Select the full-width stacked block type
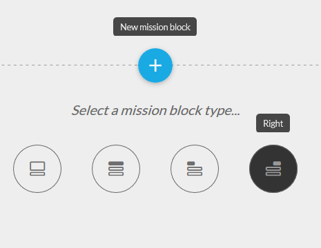This screenshot has height=248, width=321. coord(116,169)
